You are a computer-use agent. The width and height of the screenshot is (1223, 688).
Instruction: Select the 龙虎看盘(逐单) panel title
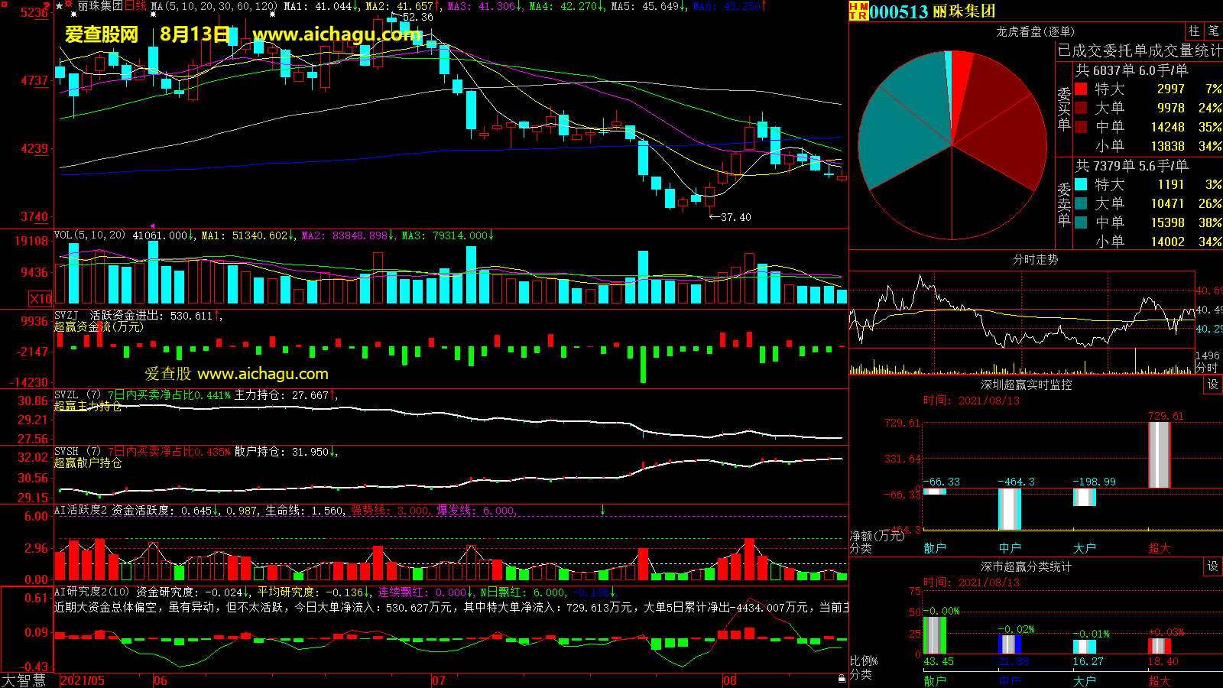pyautogui.click(x=1035, y=31)
